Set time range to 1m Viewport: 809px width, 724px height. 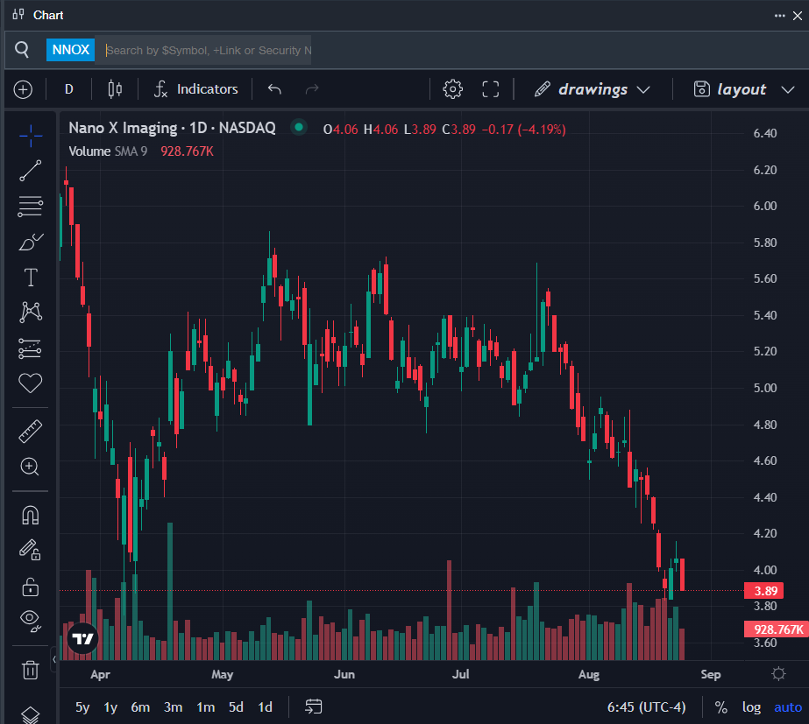click(206, 707)
